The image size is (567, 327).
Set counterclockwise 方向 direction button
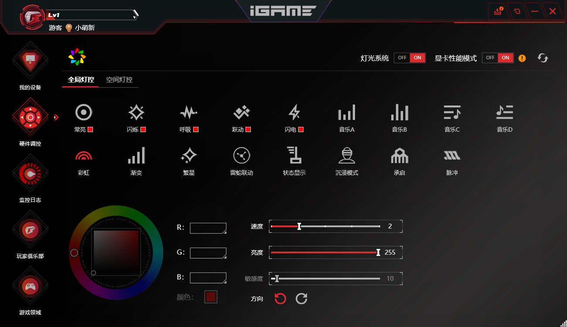280,299
